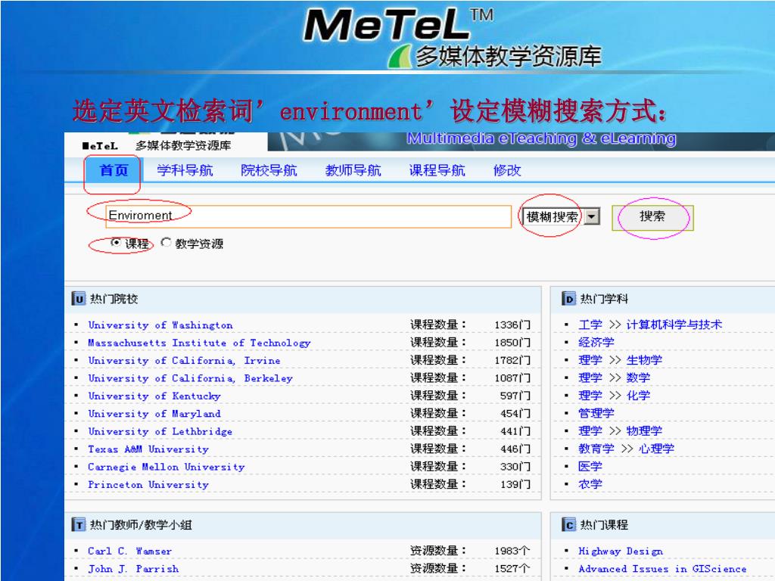
Task: Click the search box containing Enviroment
Action: coord(309,216)
